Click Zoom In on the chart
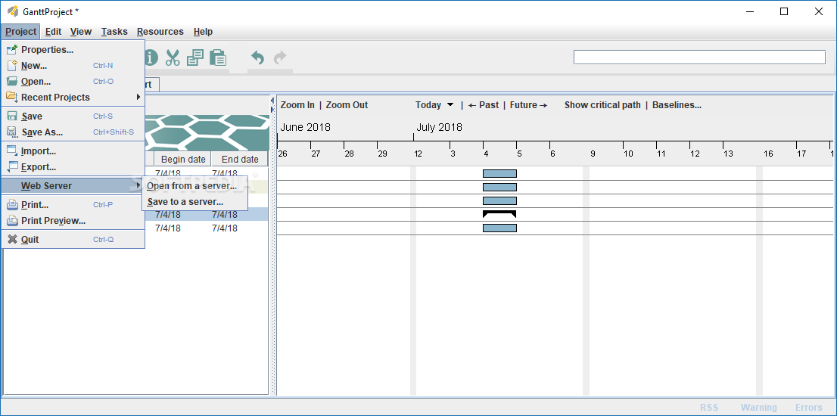The width and height of the screenshot is (837, 416). click(x=297, y=105)
